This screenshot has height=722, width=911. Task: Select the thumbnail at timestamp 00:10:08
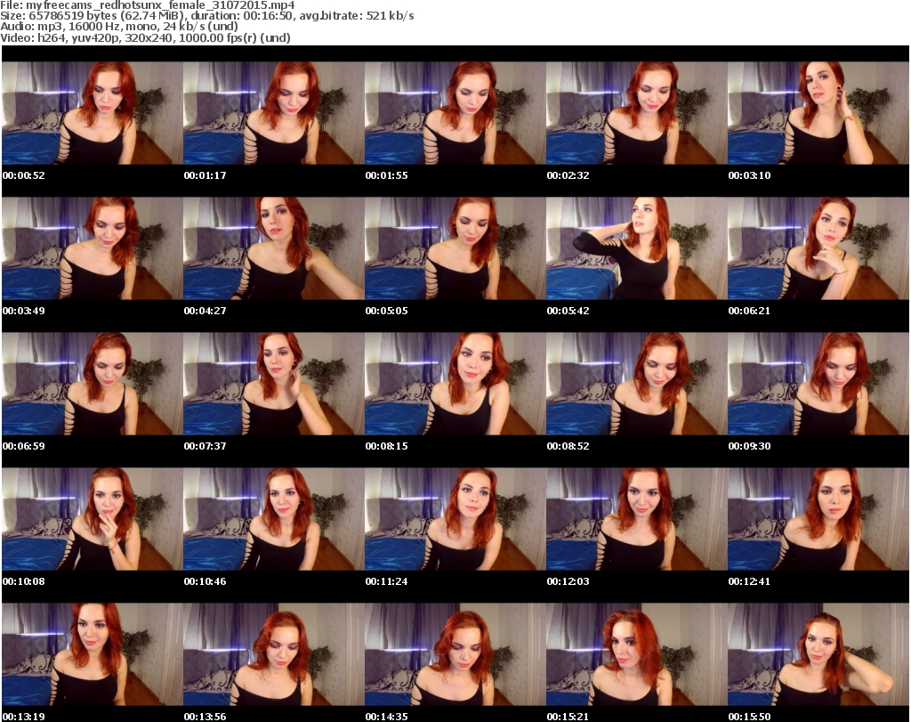[93, 519]
